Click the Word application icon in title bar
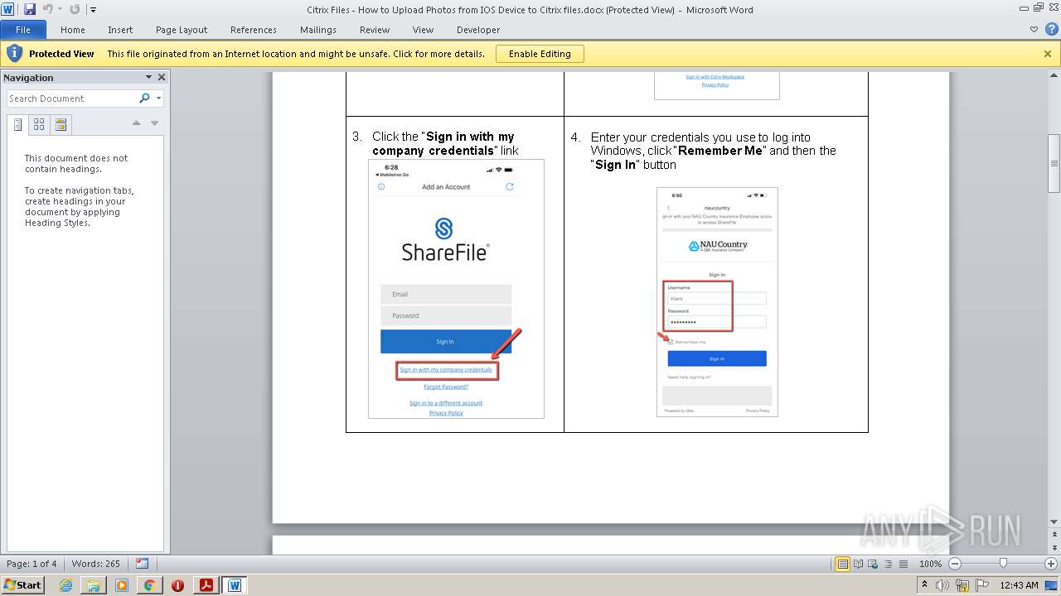Viewport: 1061px width, 596px height. click(8, 9)
